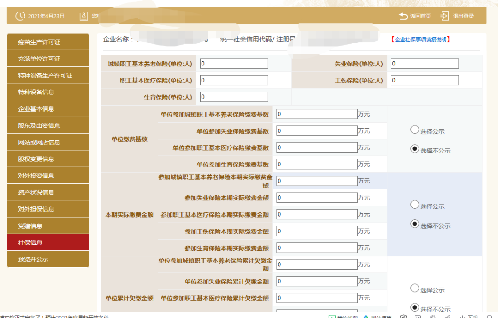498x318 pixels.
Task: Click the plugin icon in bottom toolbar
Action: pyautogui.click(x=433, y=317)
